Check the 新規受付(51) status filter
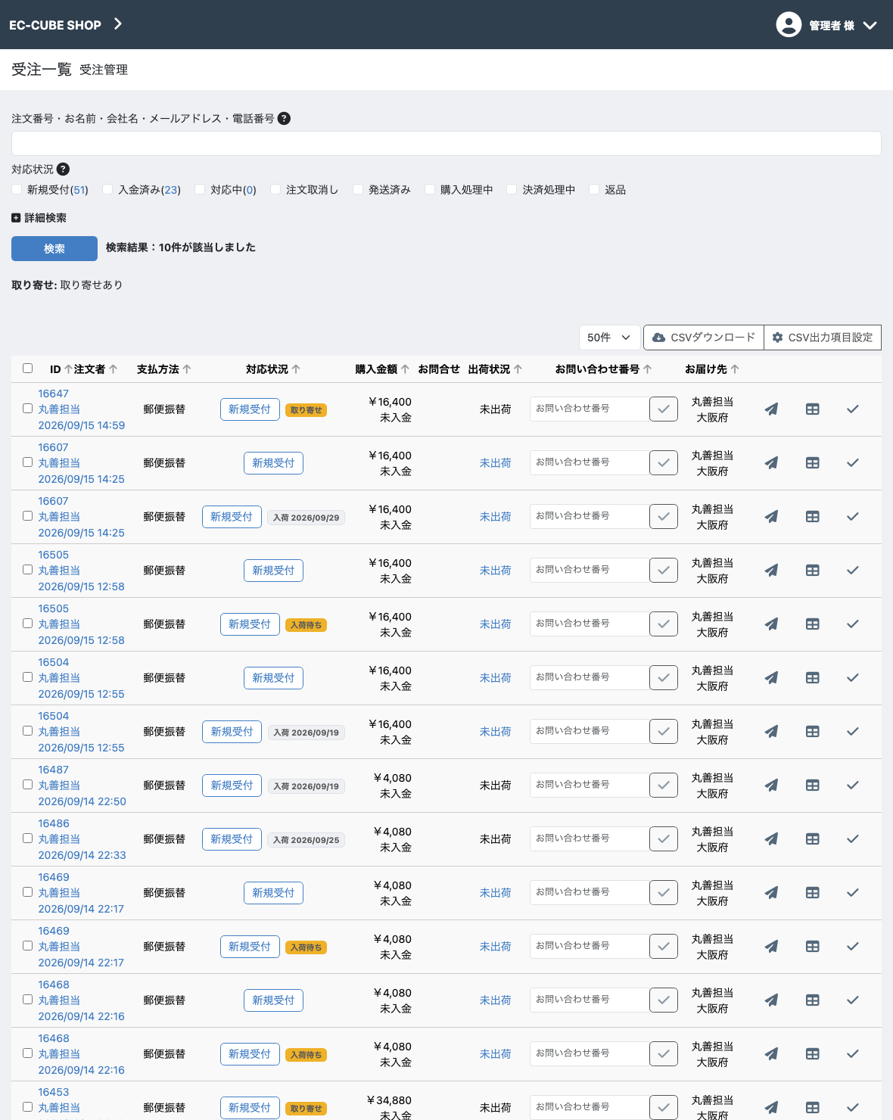 [x=17, y=189]
